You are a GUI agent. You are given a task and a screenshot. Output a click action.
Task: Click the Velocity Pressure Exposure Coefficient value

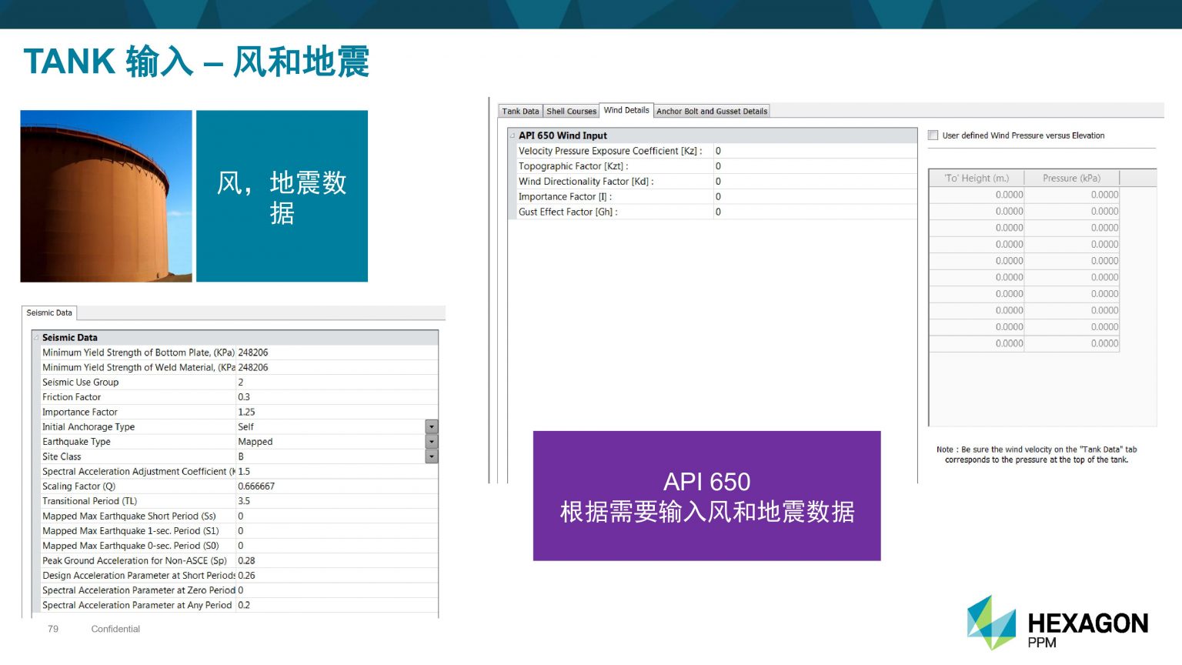(814, 151)
